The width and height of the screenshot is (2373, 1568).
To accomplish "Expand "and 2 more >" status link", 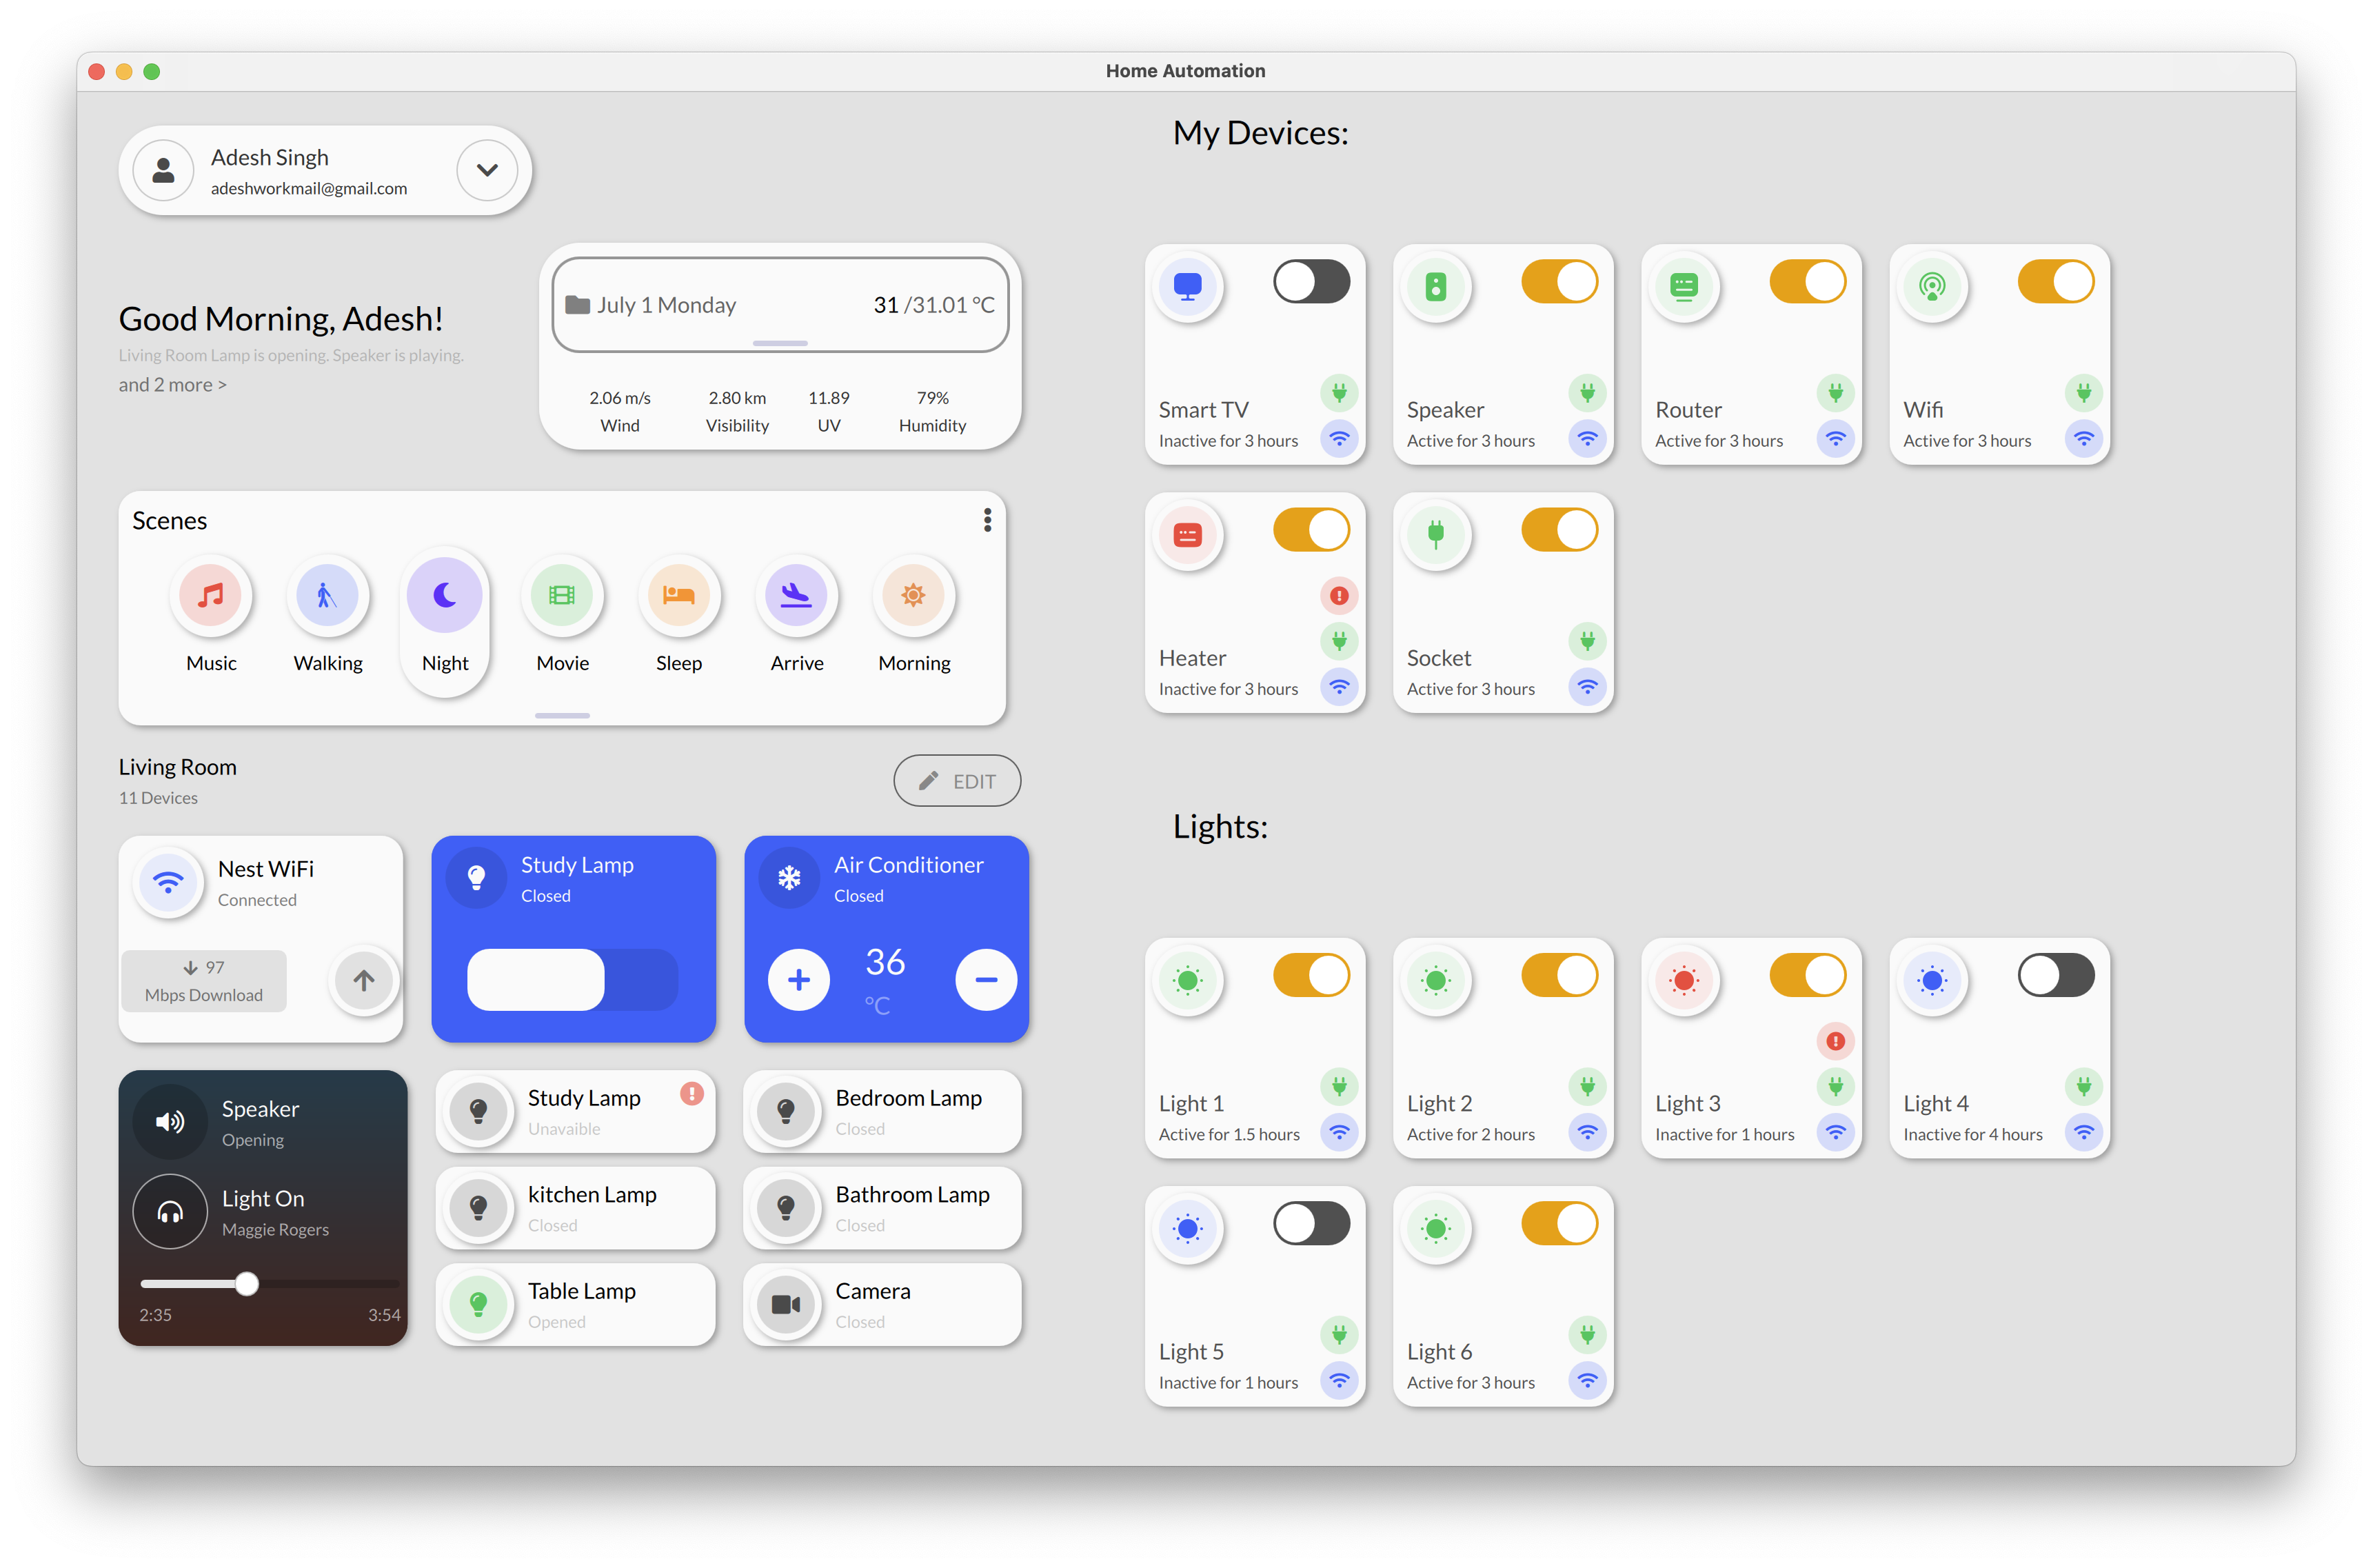I will pyautogui.click(x=173, y=385).
